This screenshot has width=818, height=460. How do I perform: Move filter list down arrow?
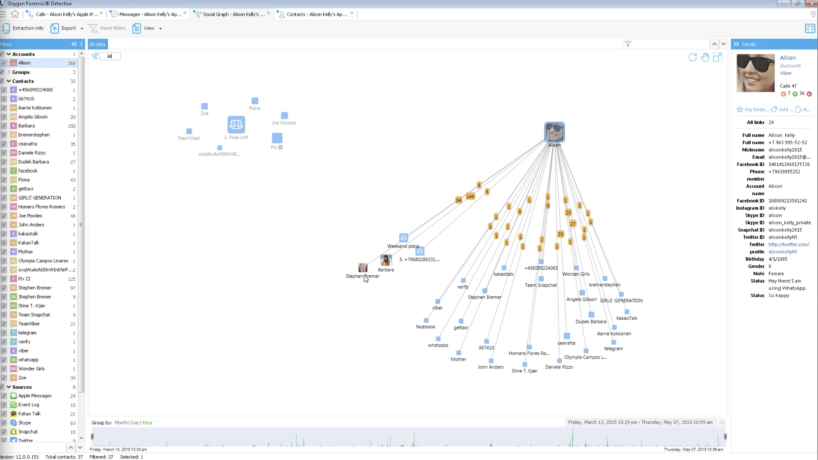pyautogui.click(x=80, y=448)
